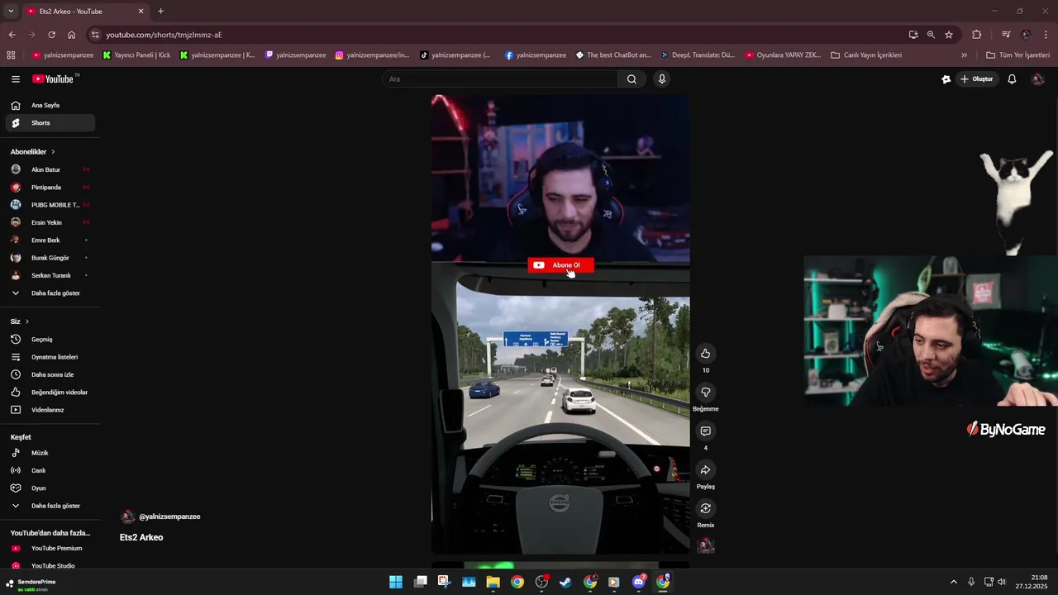
Task: Open the volume control in system tray
Action: coord(1002,582)
